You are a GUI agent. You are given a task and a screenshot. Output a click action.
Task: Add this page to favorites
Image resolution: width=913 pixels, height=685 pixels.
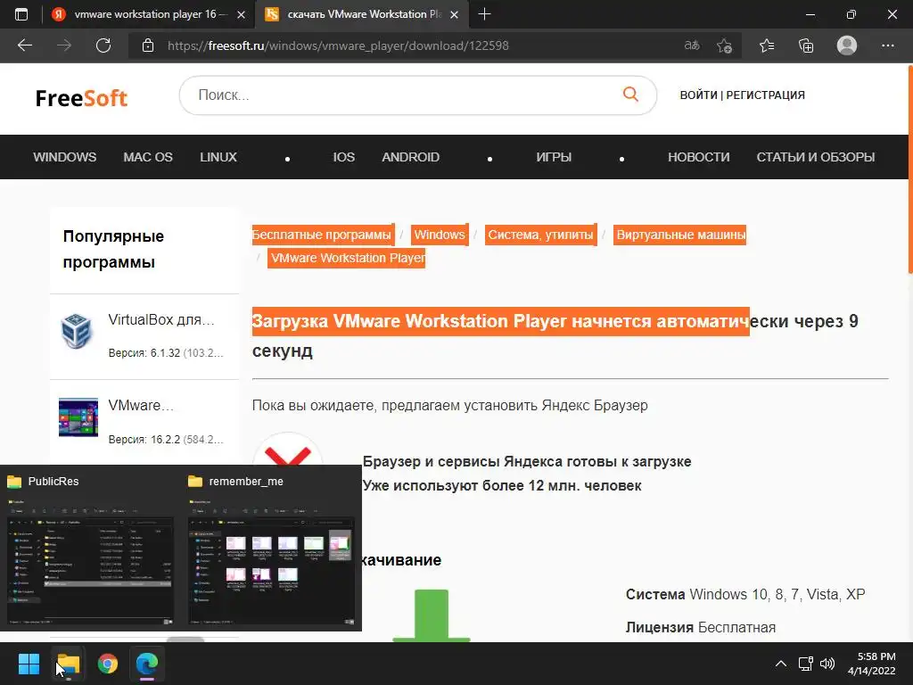pos(724,45)
